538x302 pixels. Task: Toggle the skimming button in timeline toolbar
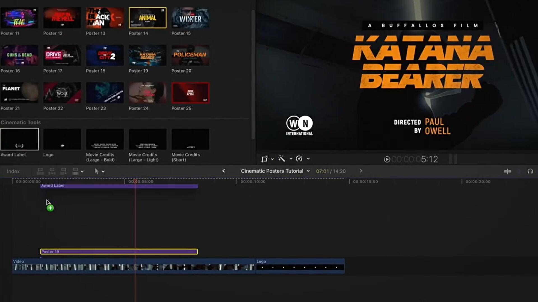507,171
